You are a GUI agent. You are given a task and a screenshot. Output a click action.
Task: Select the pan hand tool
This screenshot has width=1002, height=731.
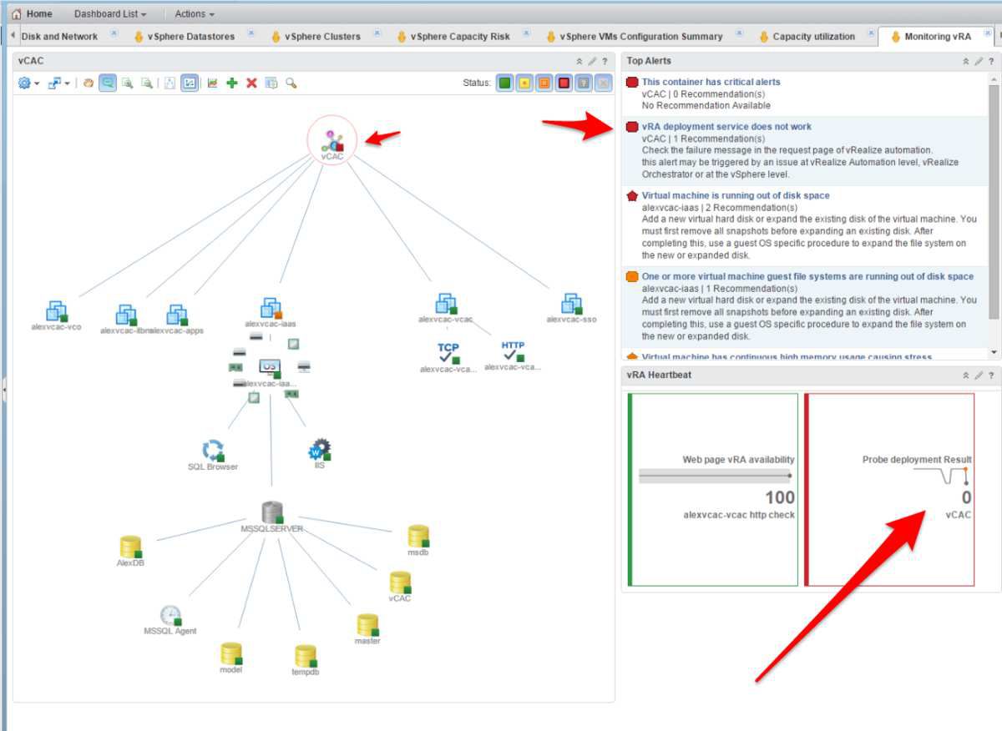point(89,83)
